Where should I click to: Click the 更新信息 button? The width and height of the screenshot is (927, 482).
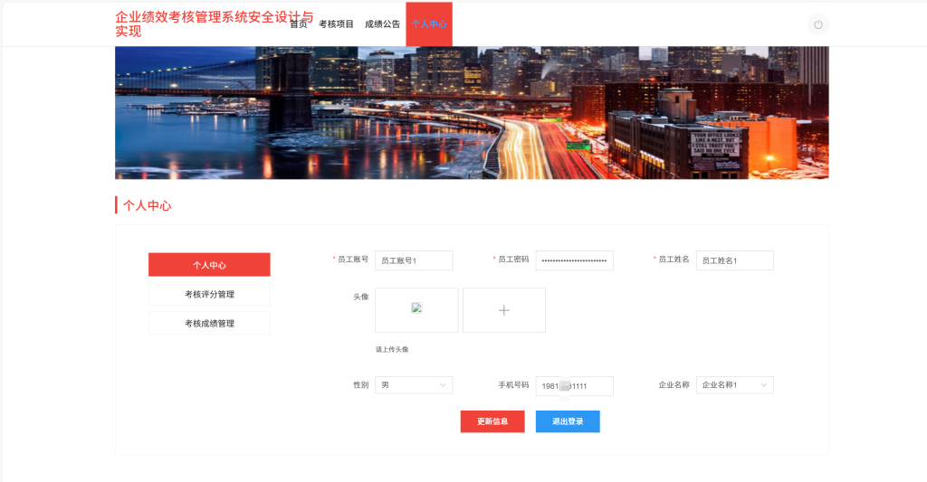coord(492,421)
